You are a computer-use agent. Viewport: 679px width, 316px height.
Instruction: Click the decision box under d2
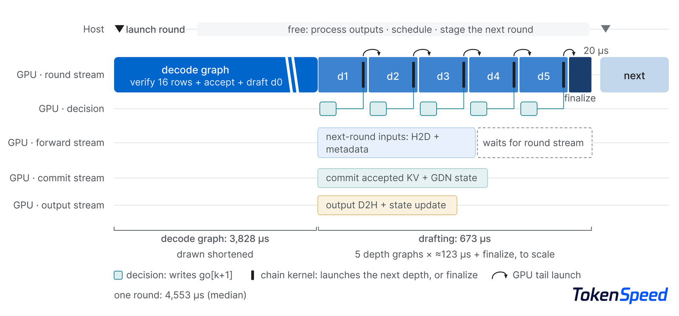coord(378,109)
